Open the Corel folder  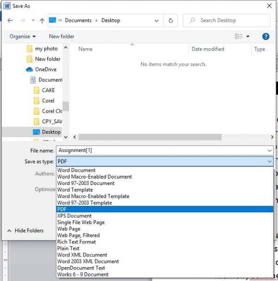click(x=44, y=101)
